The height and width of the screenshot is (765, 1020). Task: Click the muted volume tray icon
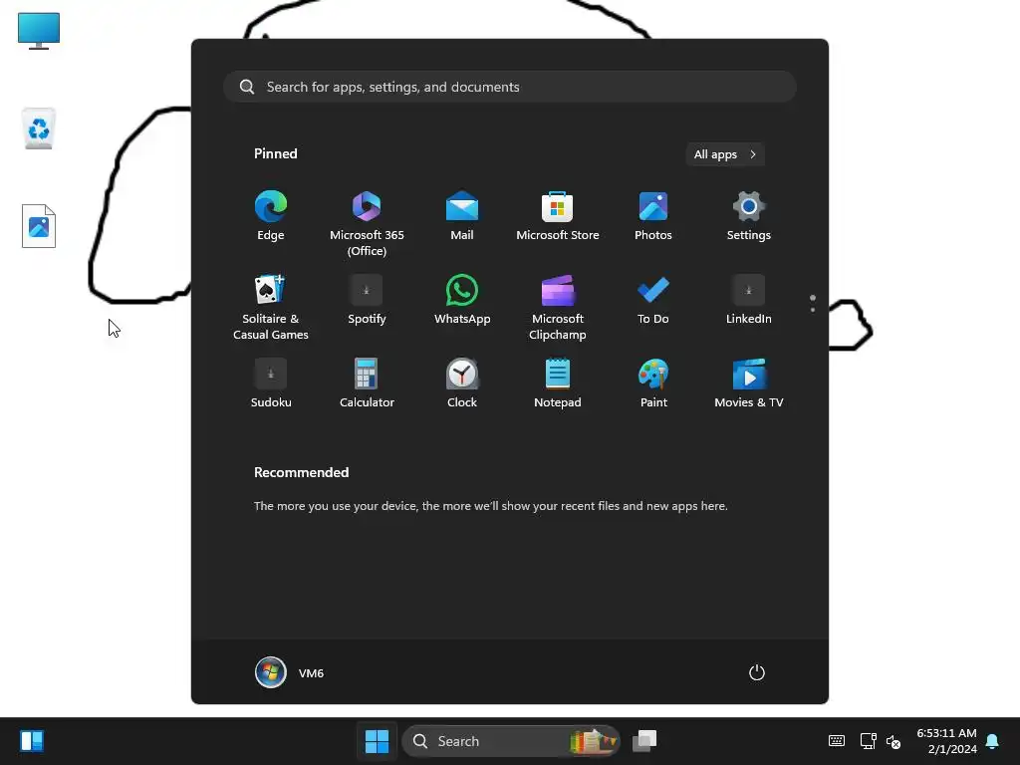(x=893, y=741)
